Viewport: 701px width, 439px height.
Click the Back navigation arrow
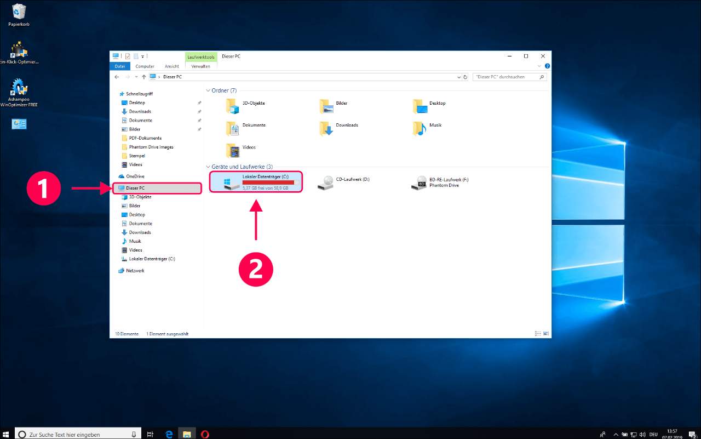click(x=117, y=77)
